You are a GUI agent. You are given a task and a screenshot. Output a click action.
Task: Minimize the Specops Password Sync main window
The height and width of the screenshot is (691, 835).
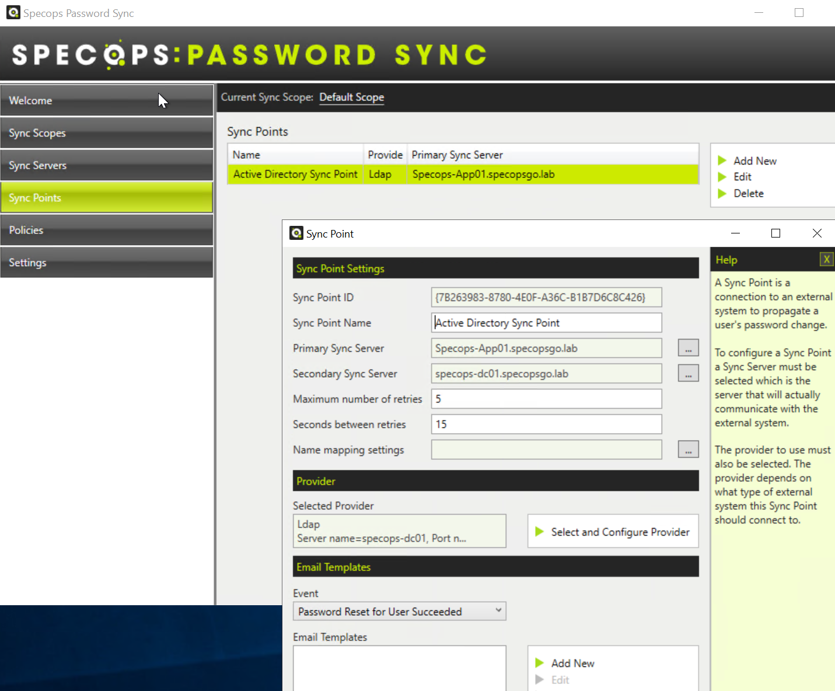(759, 13)
